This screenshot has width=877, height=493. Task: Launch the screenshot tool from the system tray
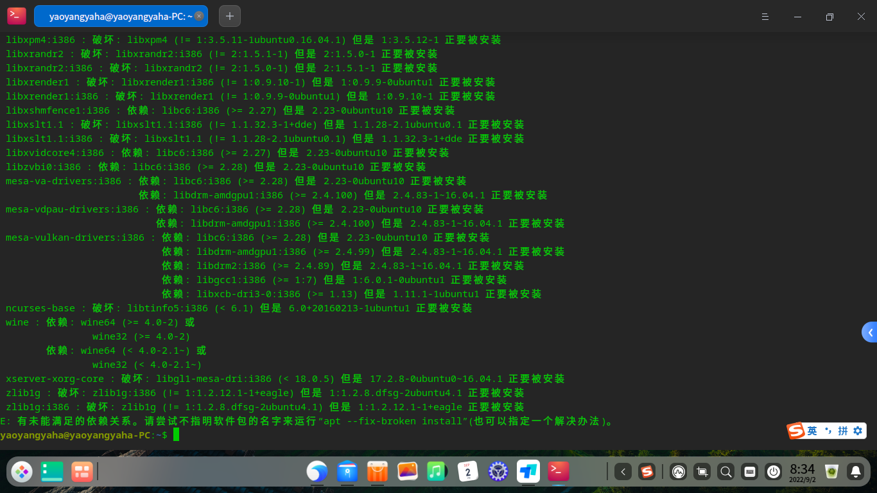(702, 472)
